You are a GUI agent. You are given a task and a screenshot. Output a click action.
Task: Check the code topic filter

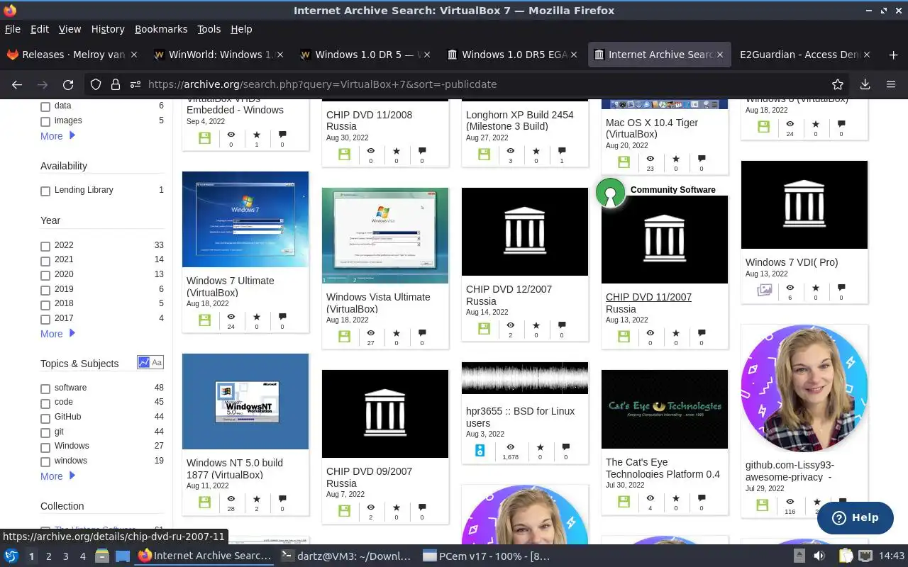coord(45,404)
